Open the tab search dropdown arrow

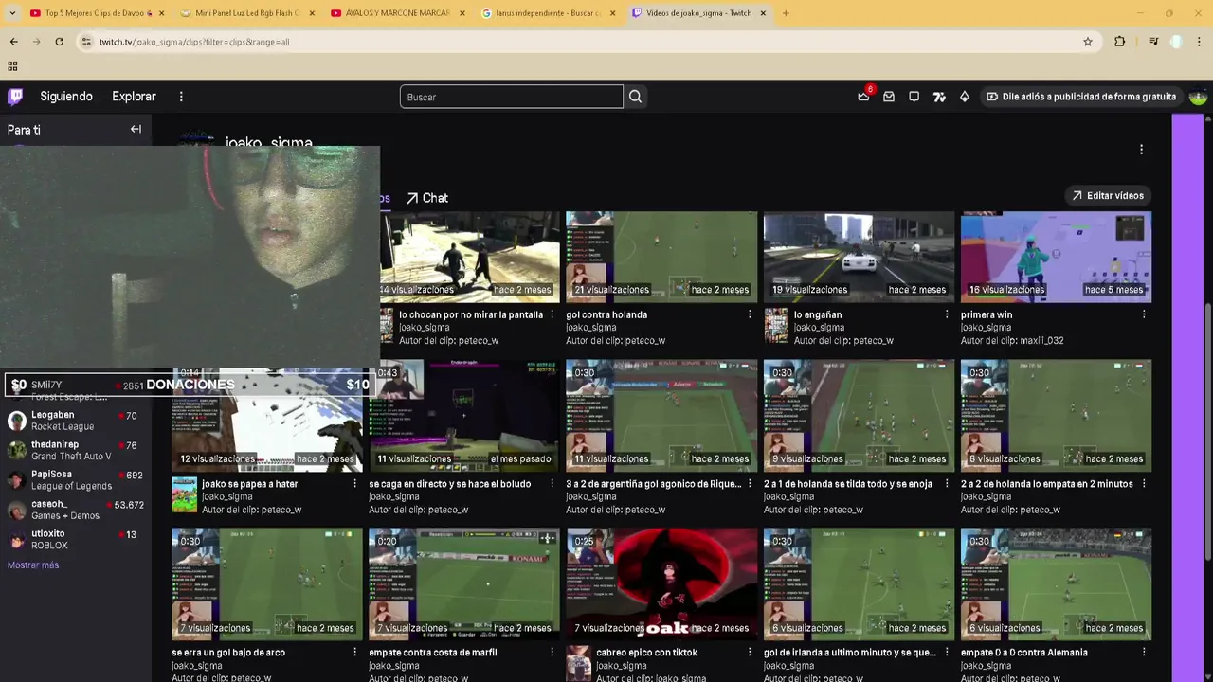pyautogui.click(x=11, y=13)
